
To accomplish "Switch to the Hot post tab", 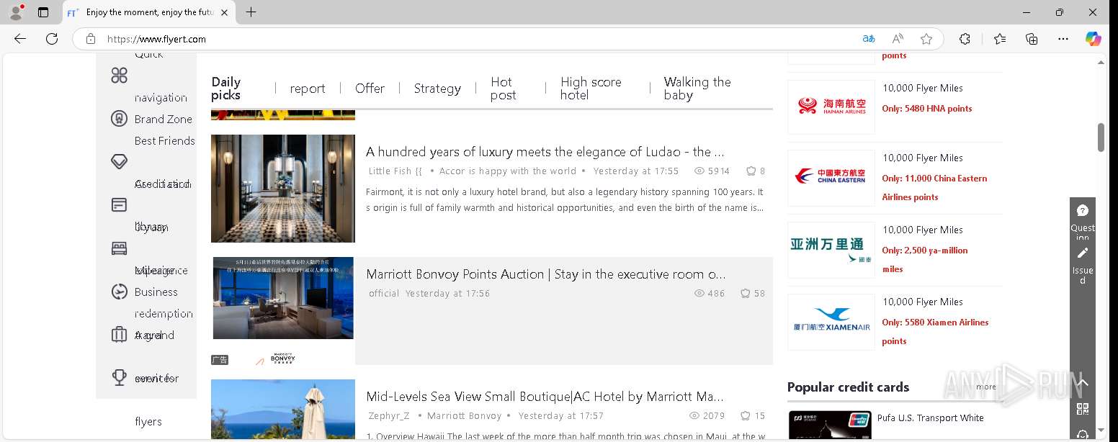I will [504, 89].
